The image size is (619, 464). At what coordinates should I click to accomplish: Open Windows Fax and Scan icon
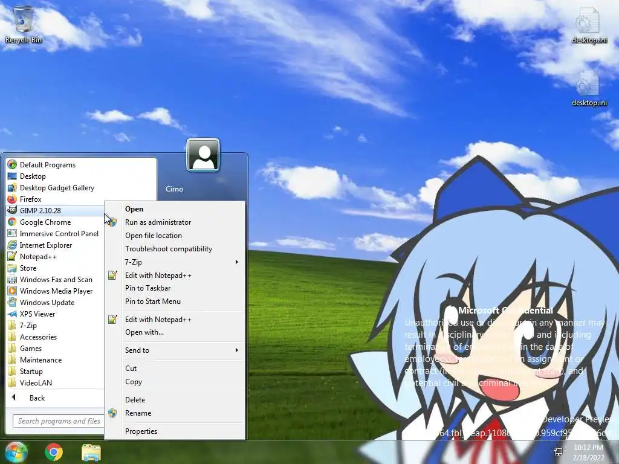[x=12, y=279]
